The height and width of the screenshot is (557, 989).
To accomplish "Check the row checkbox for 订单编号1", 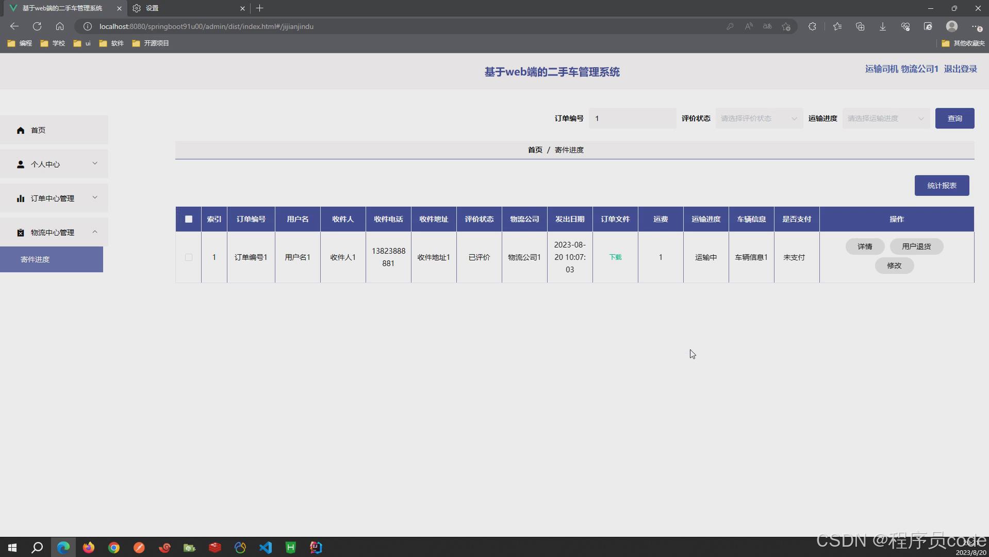I will (189, 257).
